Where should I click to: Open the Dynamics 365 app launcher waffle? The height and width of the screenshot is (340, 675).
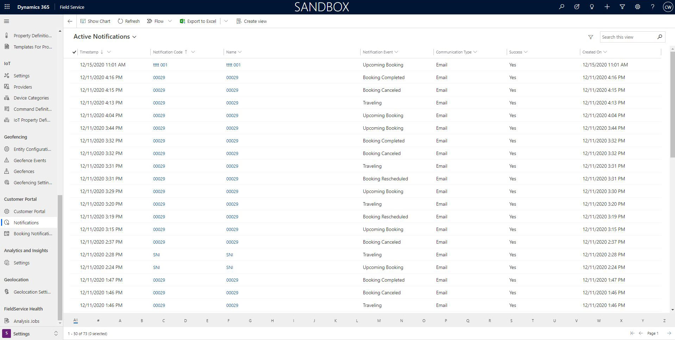pyautogui.click(x=7, y=7)
